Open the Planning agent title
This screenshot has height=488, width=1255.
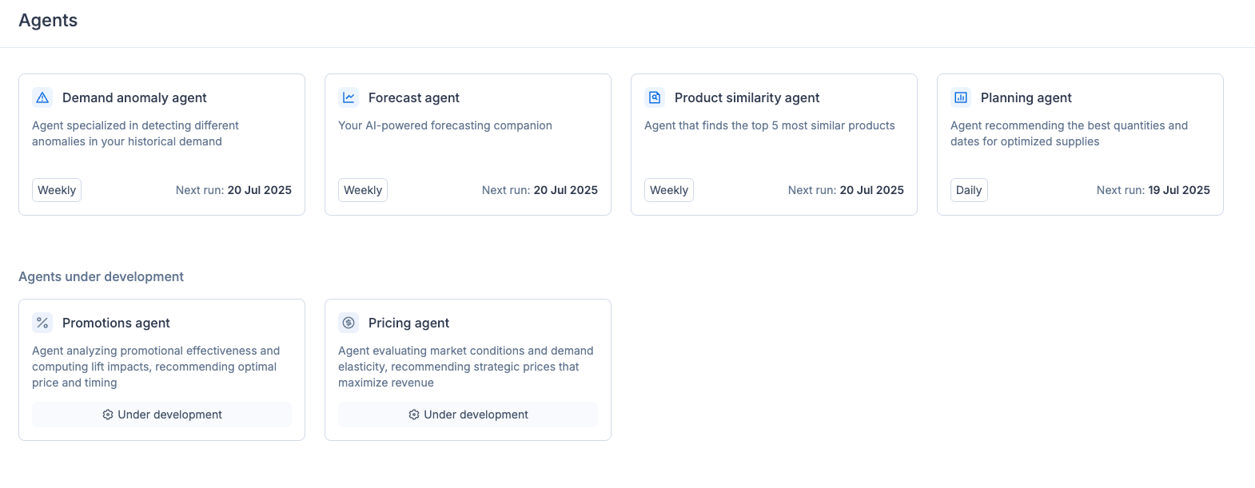pyautogui.click(x=1026, y=97)
